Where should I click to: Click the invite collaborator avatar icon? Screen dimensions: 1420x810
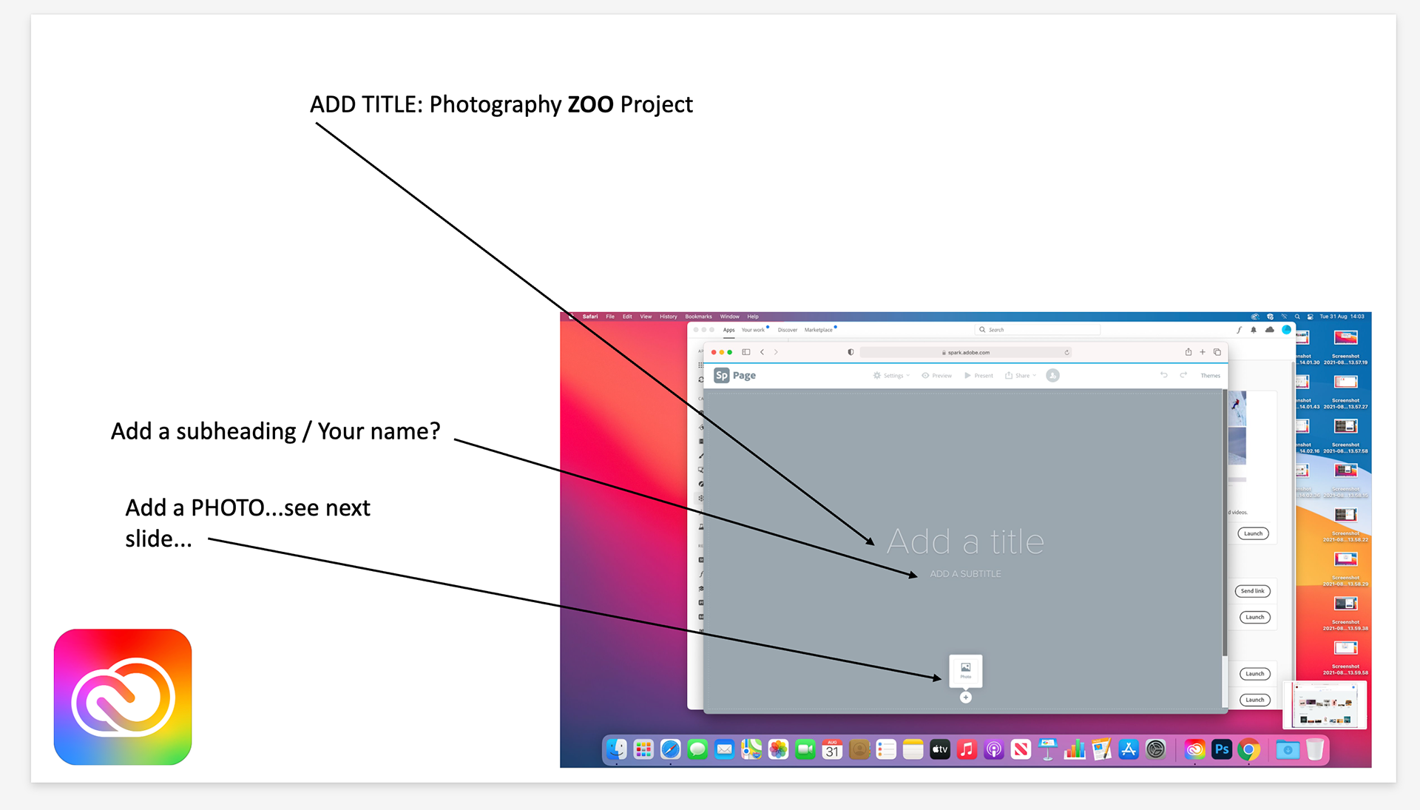1053,376
